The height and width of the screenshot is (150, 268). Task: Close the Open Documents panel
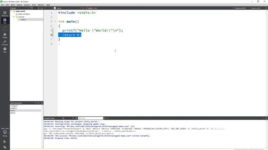[42, 103]
